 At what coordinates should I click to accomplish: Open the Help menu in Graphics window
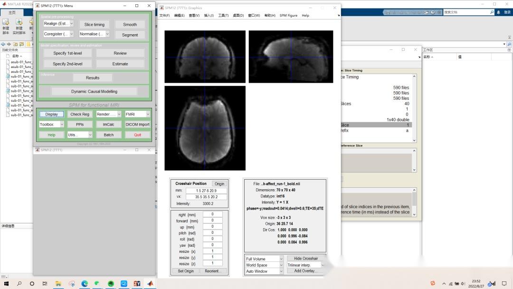305,15
